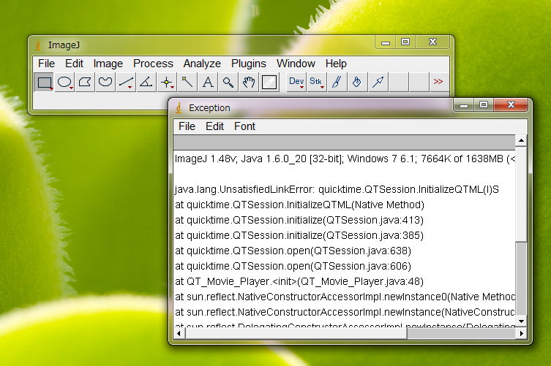
Task: Click the vertical scrollbar thumb
Action: (x=521, y=194)
